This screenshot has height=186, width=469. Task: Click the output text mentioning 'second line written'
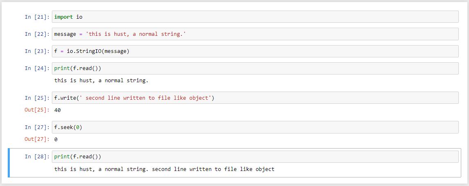coord(164,169)
